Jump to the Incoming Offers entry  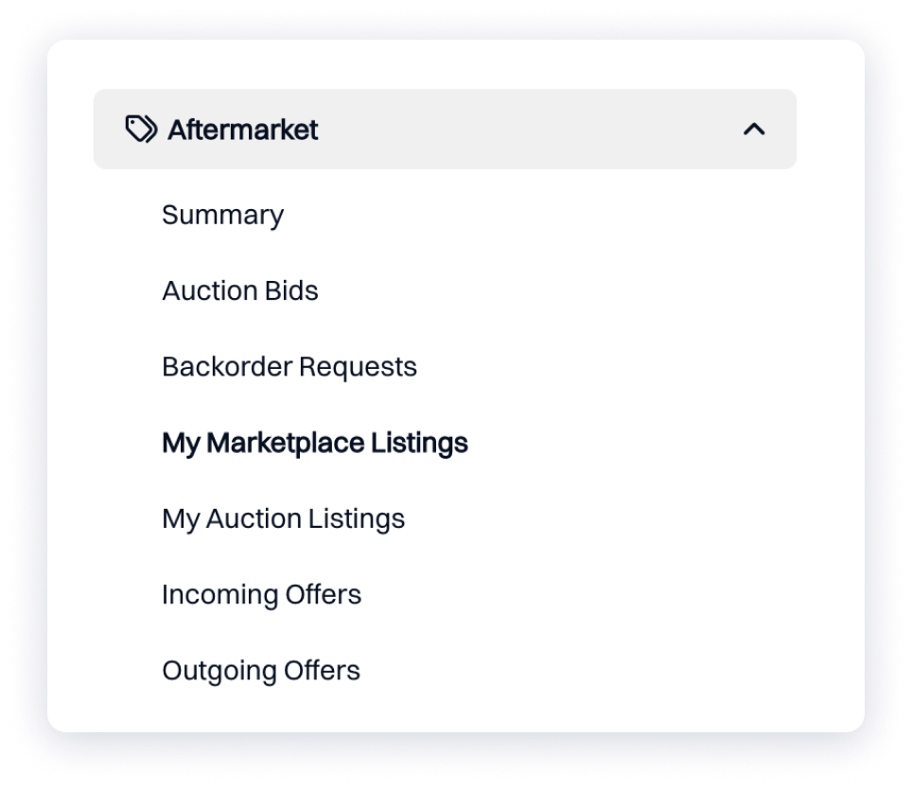coord(261,595)
